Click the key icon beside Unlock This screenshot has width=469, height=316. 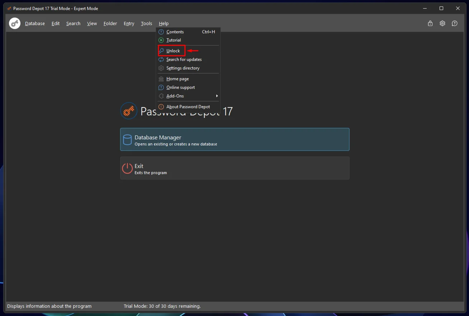161,51
